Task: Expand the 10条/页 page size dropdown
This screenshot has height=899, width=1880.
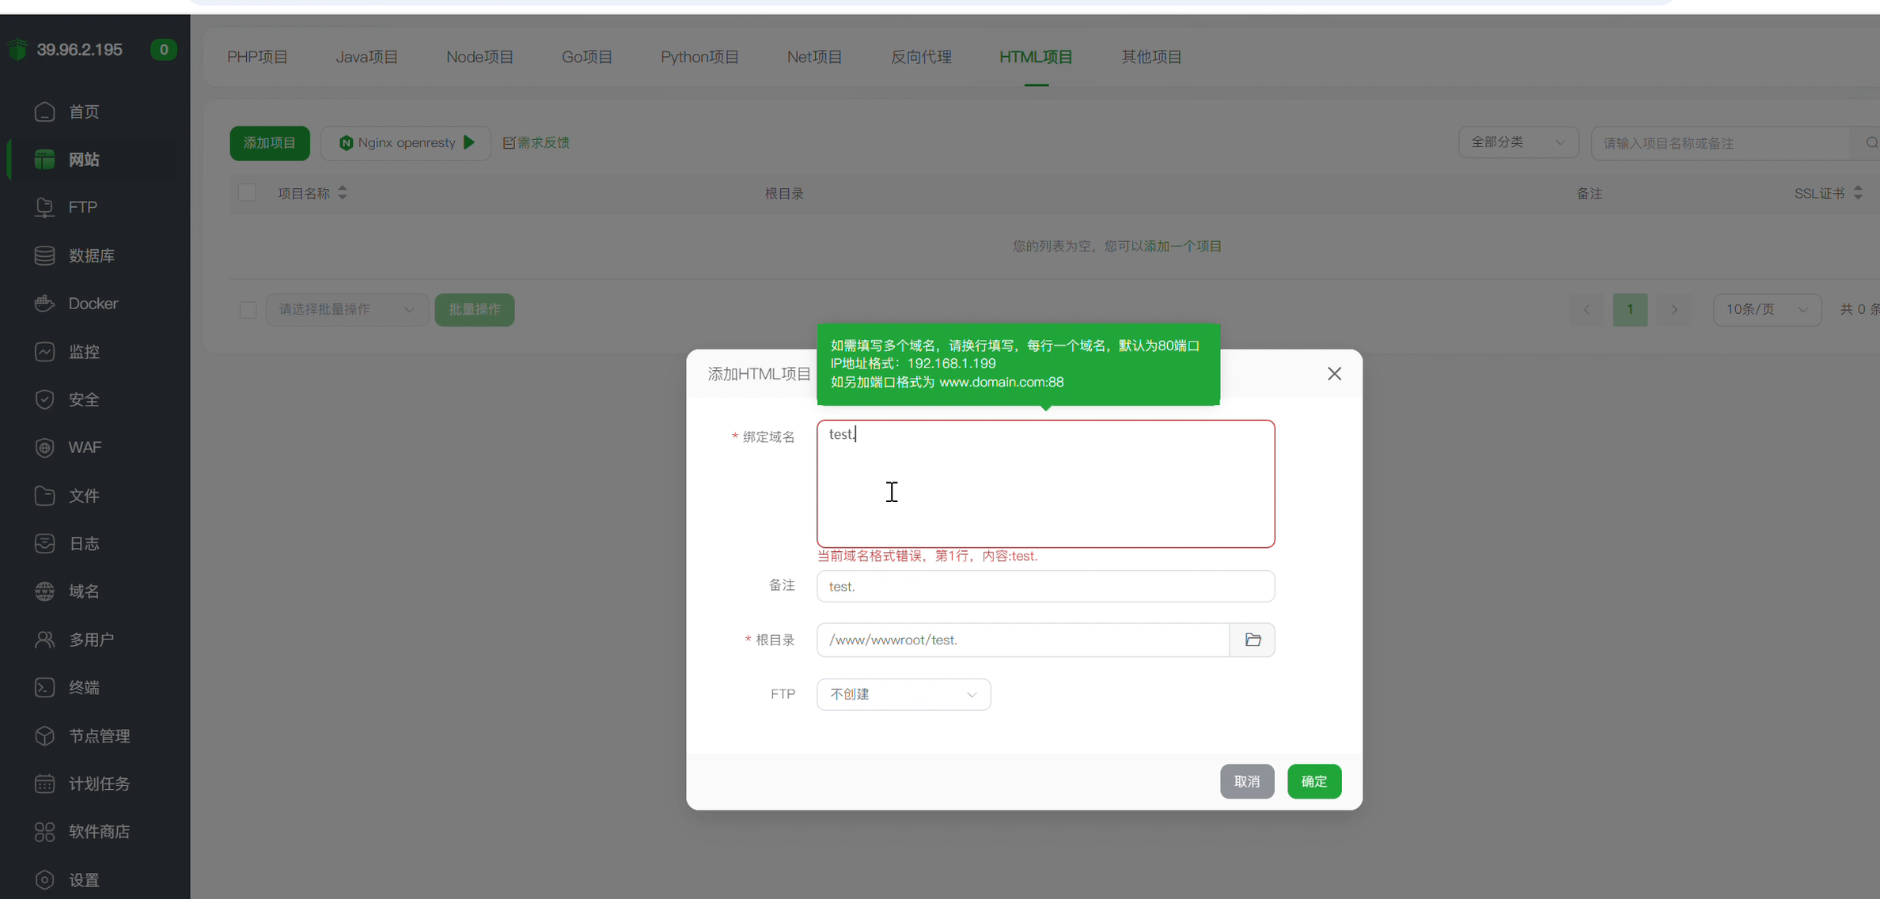Action: 1766,310
